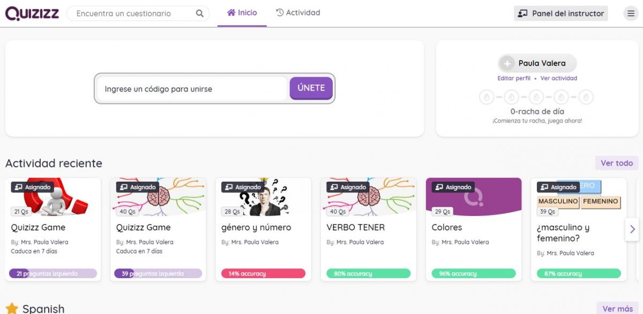The image size is (643, 314).
Task: Click the star icon beside Spanish
Action: (12, 309)
